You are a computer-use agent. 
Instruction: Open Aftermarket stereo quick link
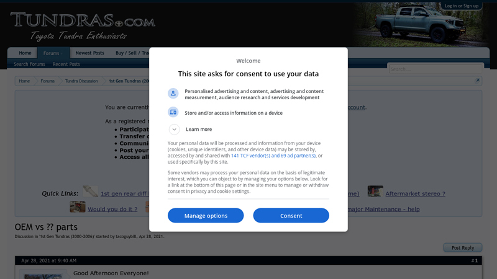(x=415, y=193)
